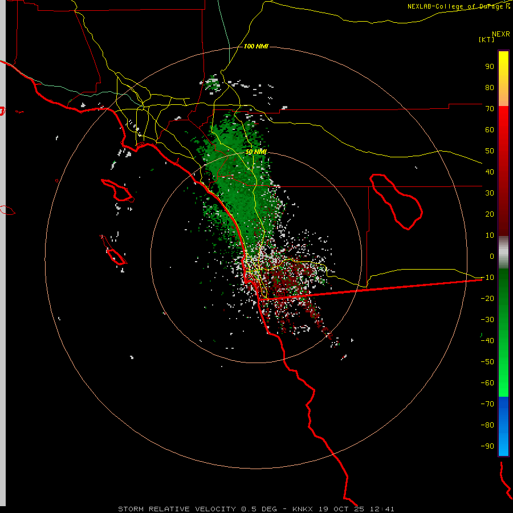Click the 20 value on the velocity scale
Viewport: 513px width, 513px height.
(490, 214)
